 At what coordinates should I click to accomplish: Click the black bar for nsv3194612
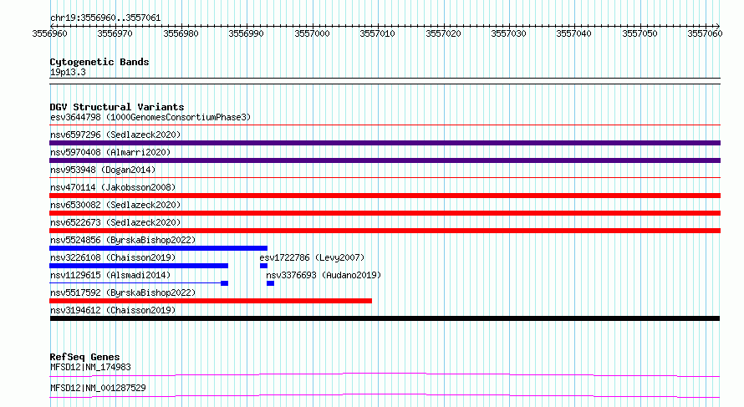(x=385, y=318)
